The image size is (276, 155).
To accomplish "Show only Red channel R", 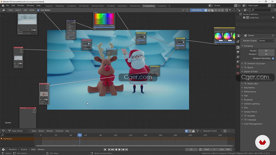I will 216,10.
